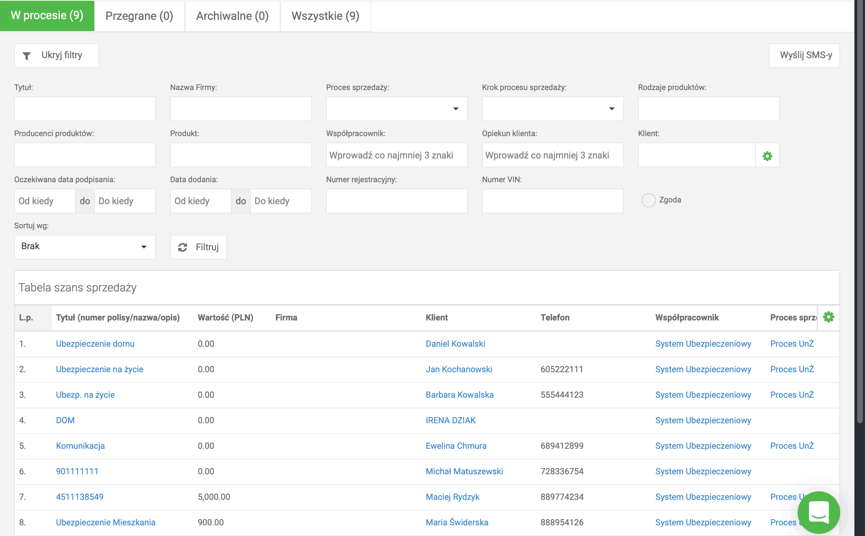This screenshot has width=865, height=536.
Task: Click the Filtruj button
Action: (x=198, y=247)
